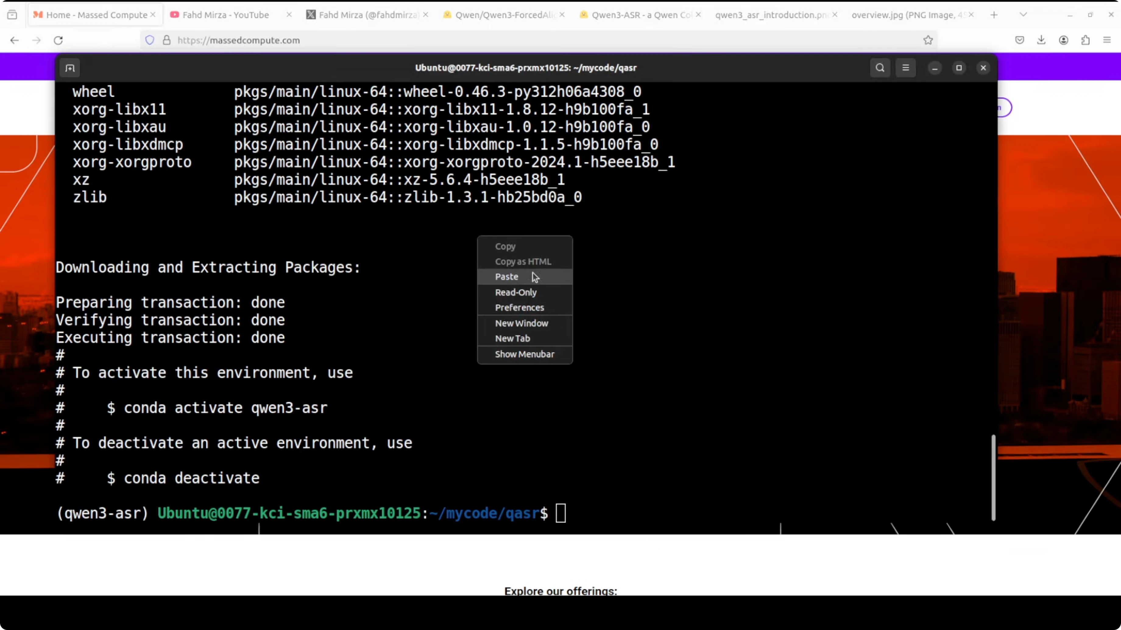Select Show Menubar option

coord(524,354)
